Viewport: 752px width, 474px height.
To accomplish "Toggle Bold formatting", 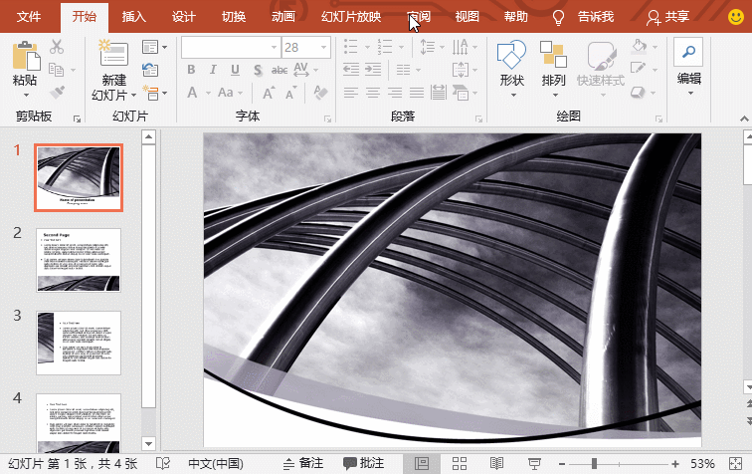I will pos(192,70).
